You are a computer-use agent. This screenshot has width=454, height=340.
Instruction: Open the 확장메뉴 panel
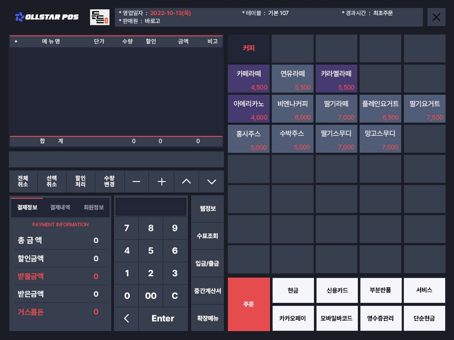pyautogui.click(x=207, y=318)
